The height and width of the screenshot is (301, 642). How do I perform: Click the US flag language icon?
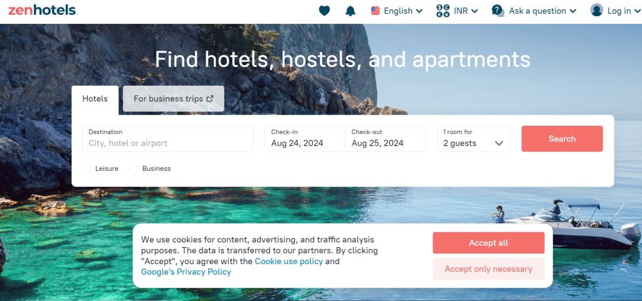point(376,11)
